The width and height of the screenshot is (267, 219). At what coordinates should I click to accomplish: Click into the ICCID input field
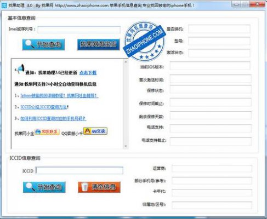click(79, 170)
